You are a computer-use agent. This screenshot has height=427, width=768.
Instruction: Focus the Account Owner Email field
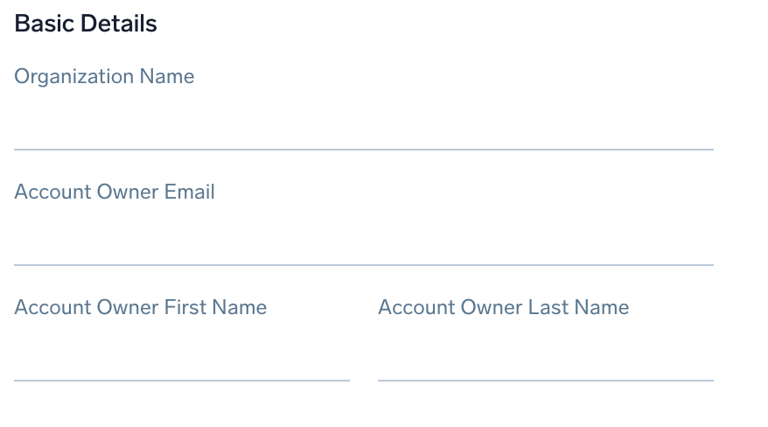[363, 243]
